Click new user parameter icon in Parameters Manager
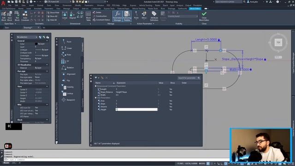This screenshot has height=166, width=295. coord(102,78)
